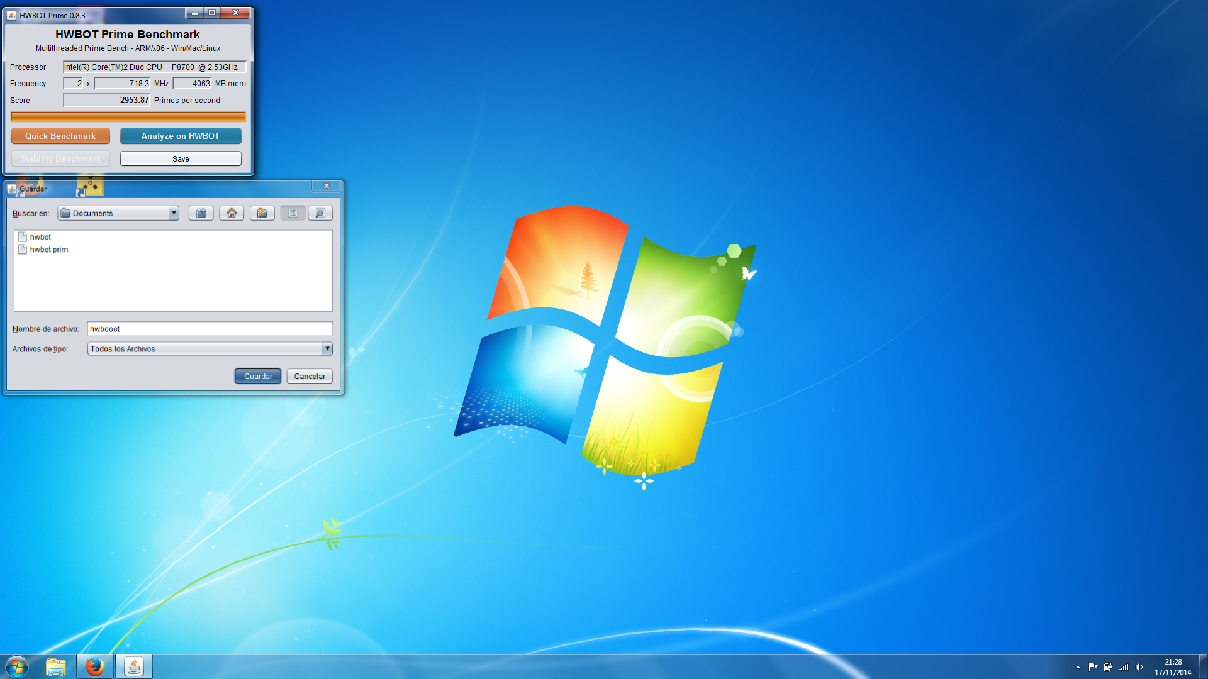The image size is (1208, 679).
Task: Switch to Firefox in the taskbar
Action: pos(95,666)
